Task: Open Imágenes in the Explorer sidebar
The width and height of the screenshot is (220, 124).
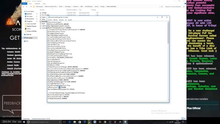Action: [x=30, y=21]
